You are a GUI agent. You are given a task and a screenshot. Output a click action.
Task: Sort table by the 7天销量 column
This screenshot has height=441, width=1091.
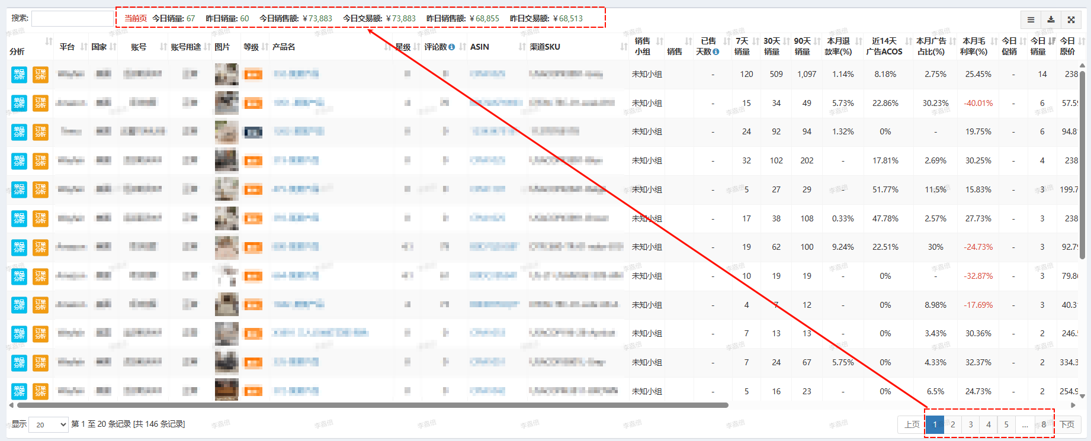742,46
